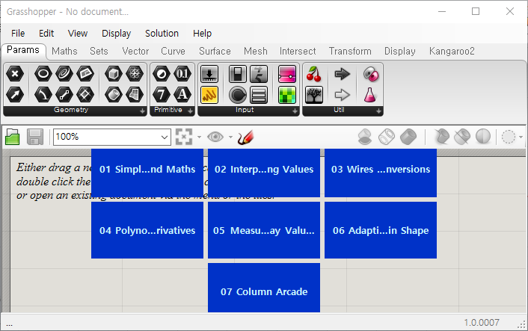The width and height of the screenshot is (528, 331).
Task: Pick the green checkered Image Sampler icon
Action: (x=287, y=95)
